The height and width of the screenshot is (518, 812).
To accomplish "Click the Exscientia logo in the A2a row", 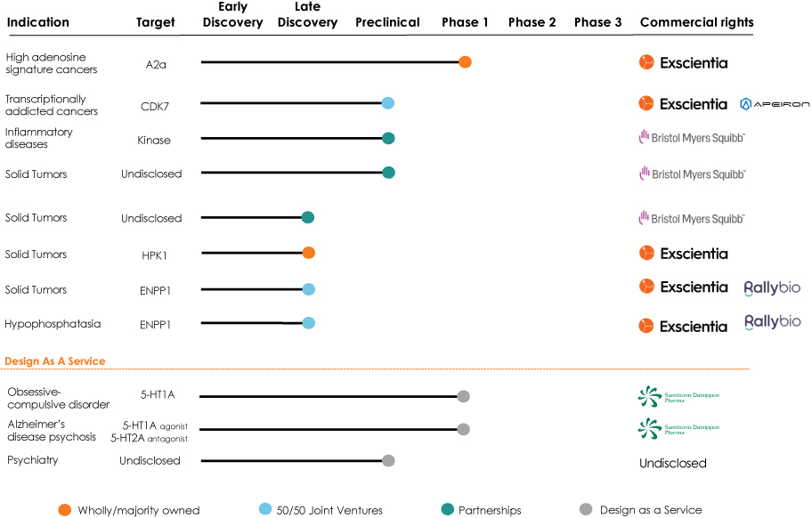I will [683, 62].
